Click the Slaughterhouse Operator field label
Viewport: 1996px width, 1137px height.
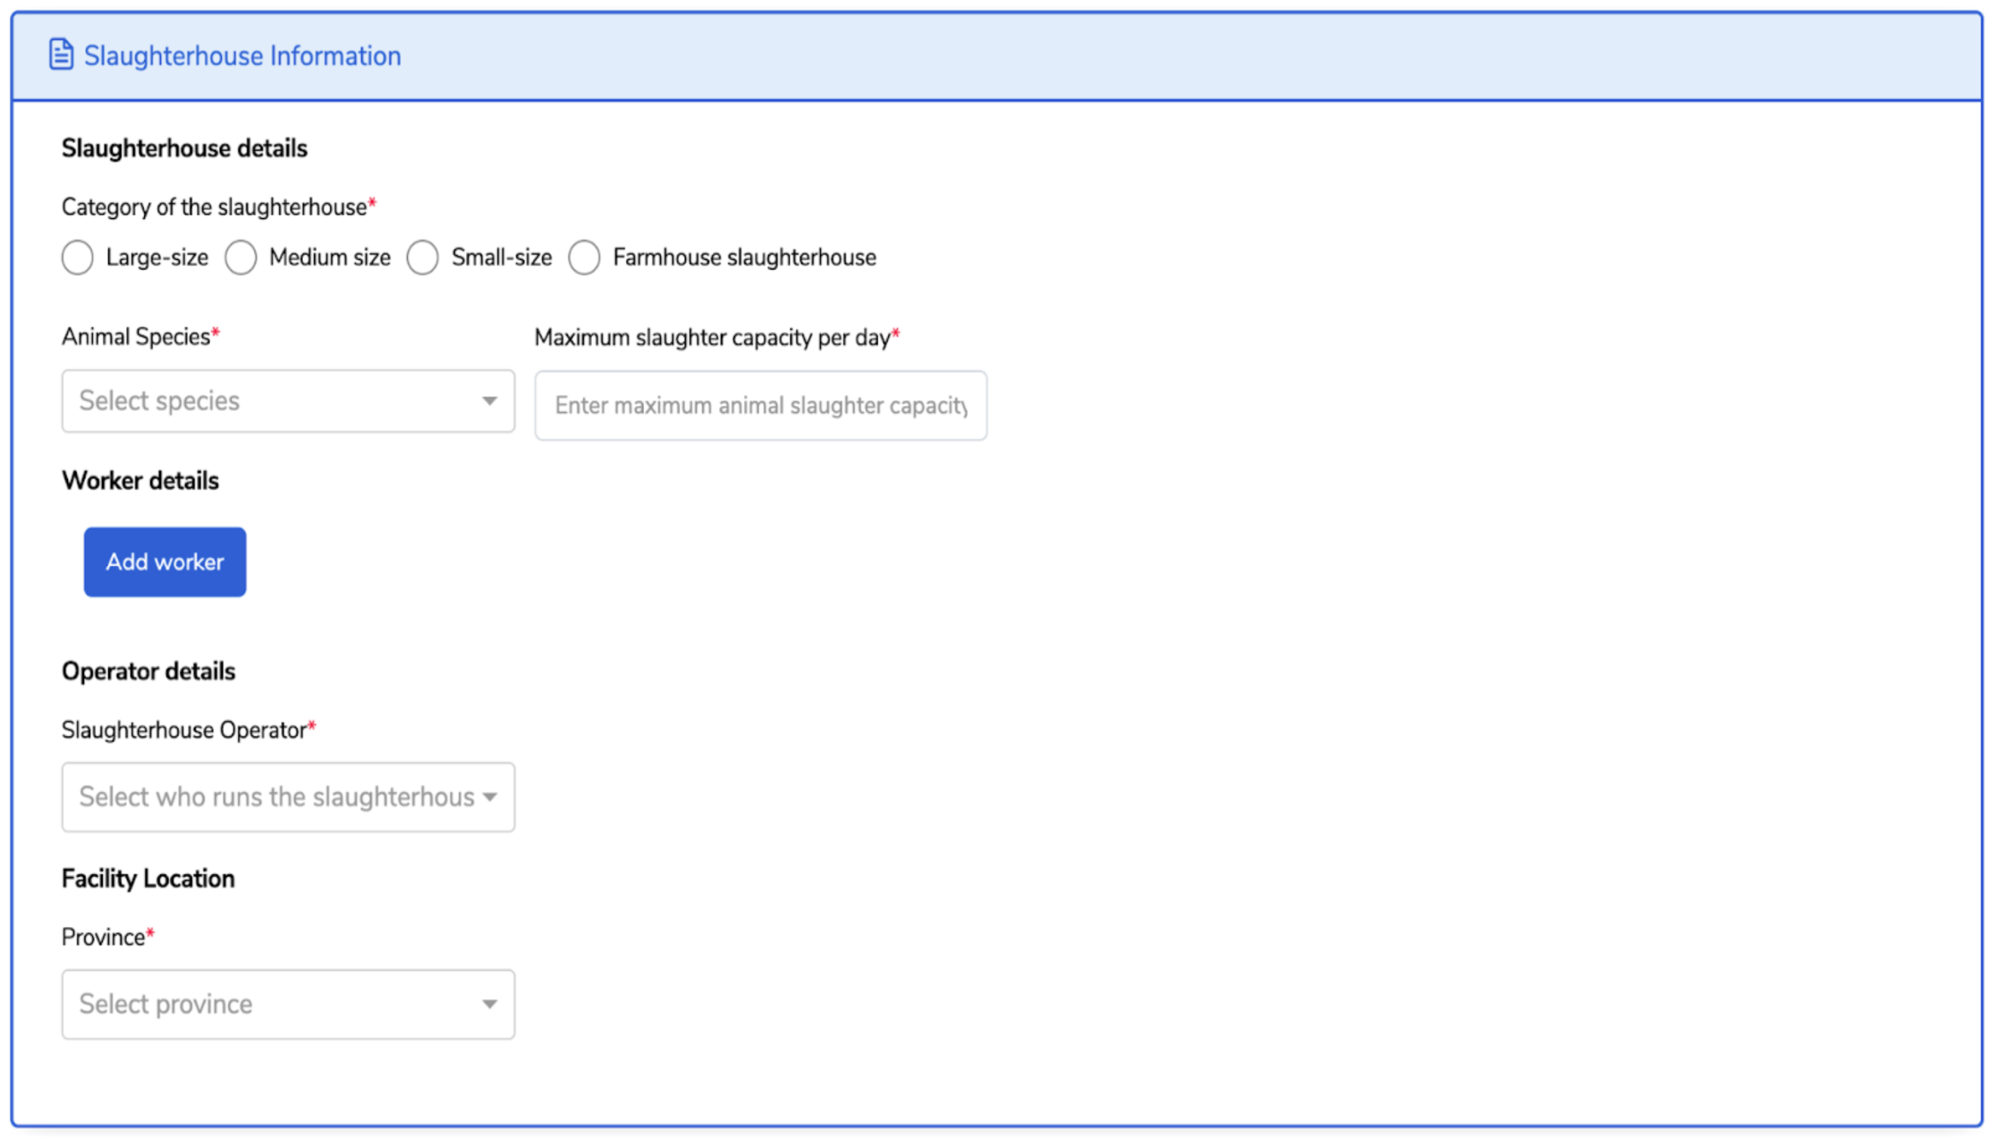pos(184,730)
